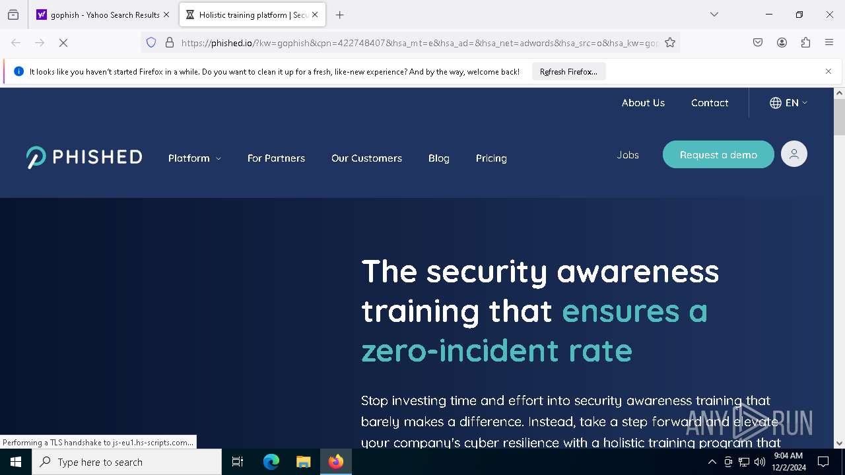The image size is (845, 475).
Task: Open the Extensions puzzle icon
Action: click(805, 43)
